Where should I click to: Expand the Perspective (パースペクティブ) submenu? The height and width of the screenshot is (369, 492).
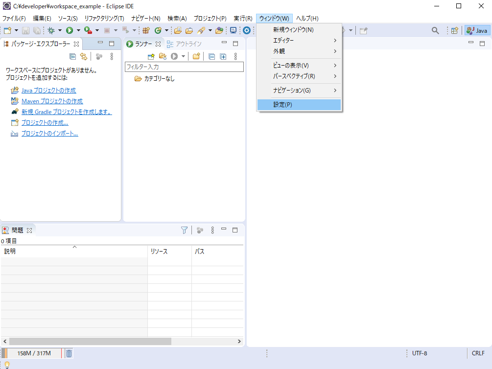(299, 76)
